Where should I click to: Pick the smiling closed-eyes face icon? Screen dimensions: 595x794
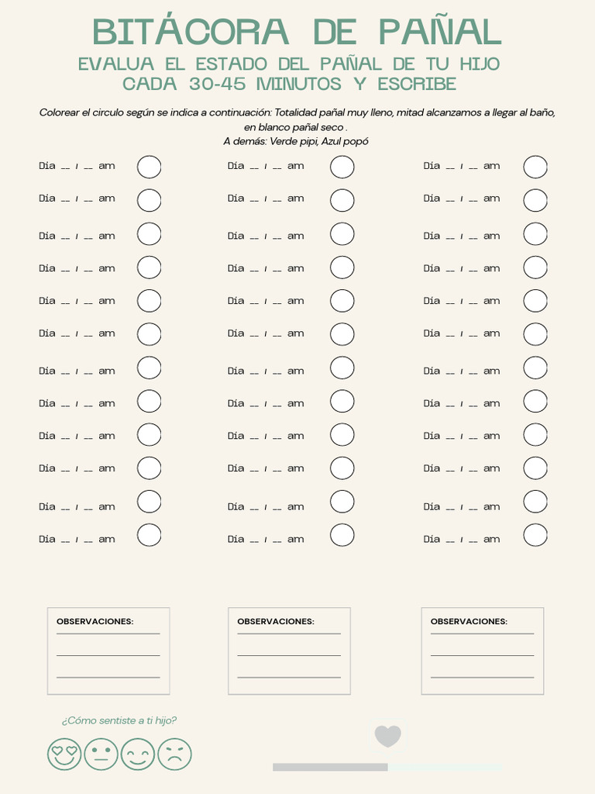click(138, 754)
